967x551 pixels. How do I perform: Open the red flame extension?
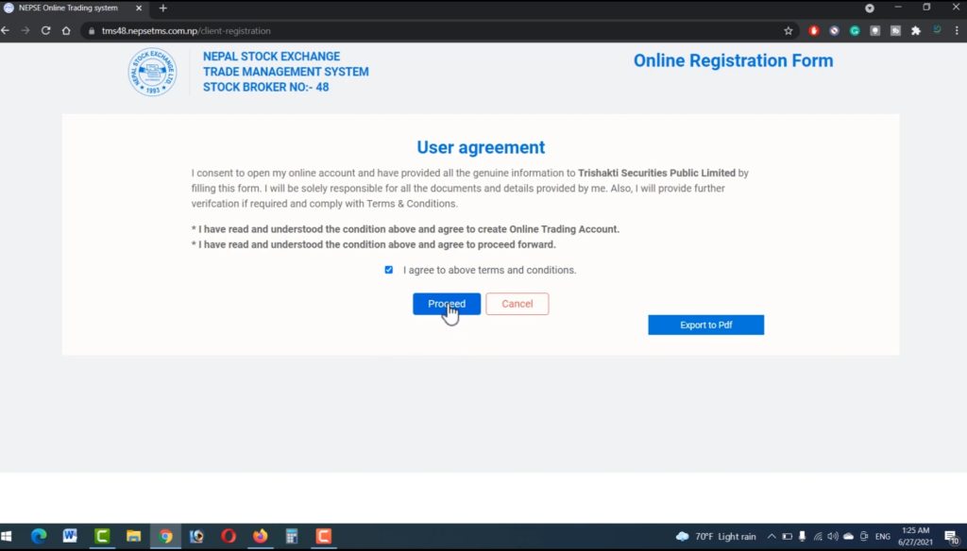(813, 31)
